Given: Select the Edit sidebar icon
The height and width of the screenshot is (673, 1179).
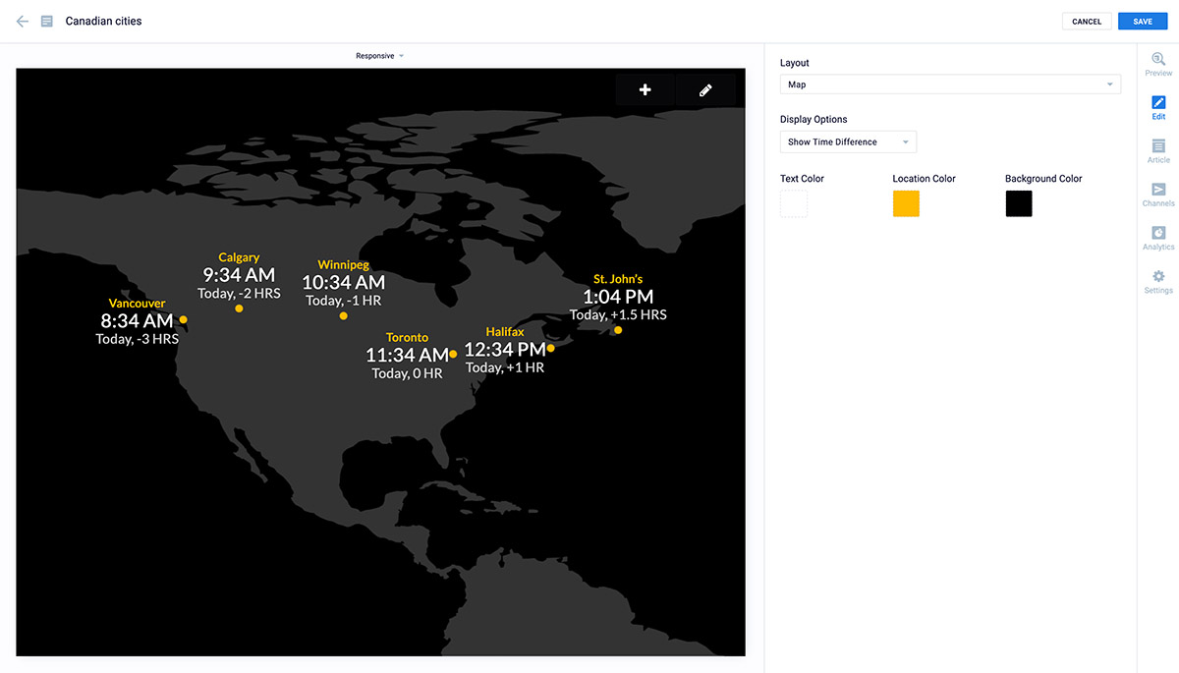Looking at the screenshot, I should coord(1158,107).
